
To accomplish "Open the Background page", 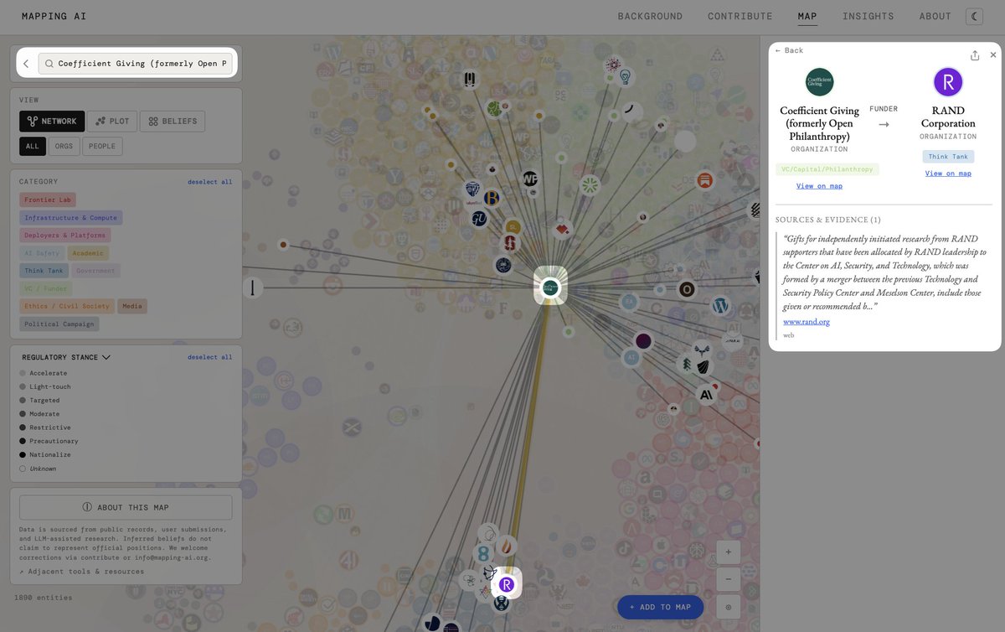I will click(650, 16).
